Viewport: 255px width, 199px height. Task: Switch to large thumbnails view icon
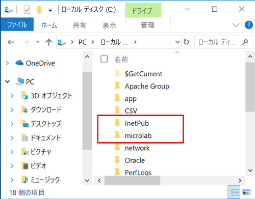pyautogui.click(x=246, y=192)
